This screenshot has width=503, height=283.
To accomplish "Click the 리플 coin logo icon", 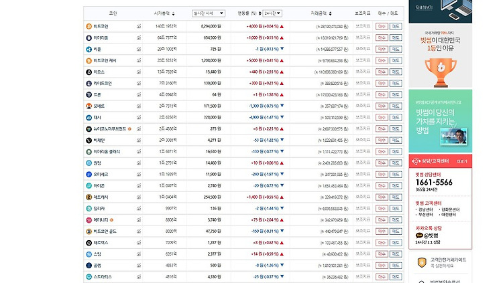I will [89, 50].
